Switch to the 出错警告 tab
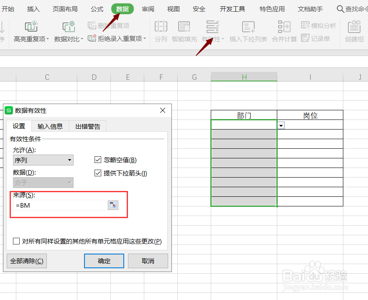The height and width of the screenshot is (300, 368). click(87, 126)
